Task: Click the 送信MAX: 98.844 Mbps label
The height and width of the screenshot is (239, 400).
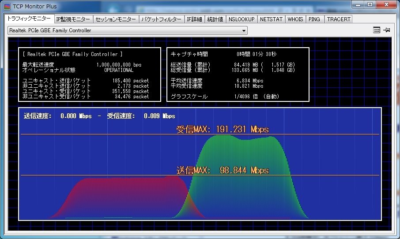Action: [223, 170]
